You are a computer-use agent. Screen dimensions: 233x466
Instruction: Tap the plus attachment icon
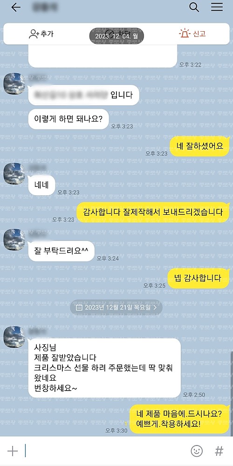[13, 451]
